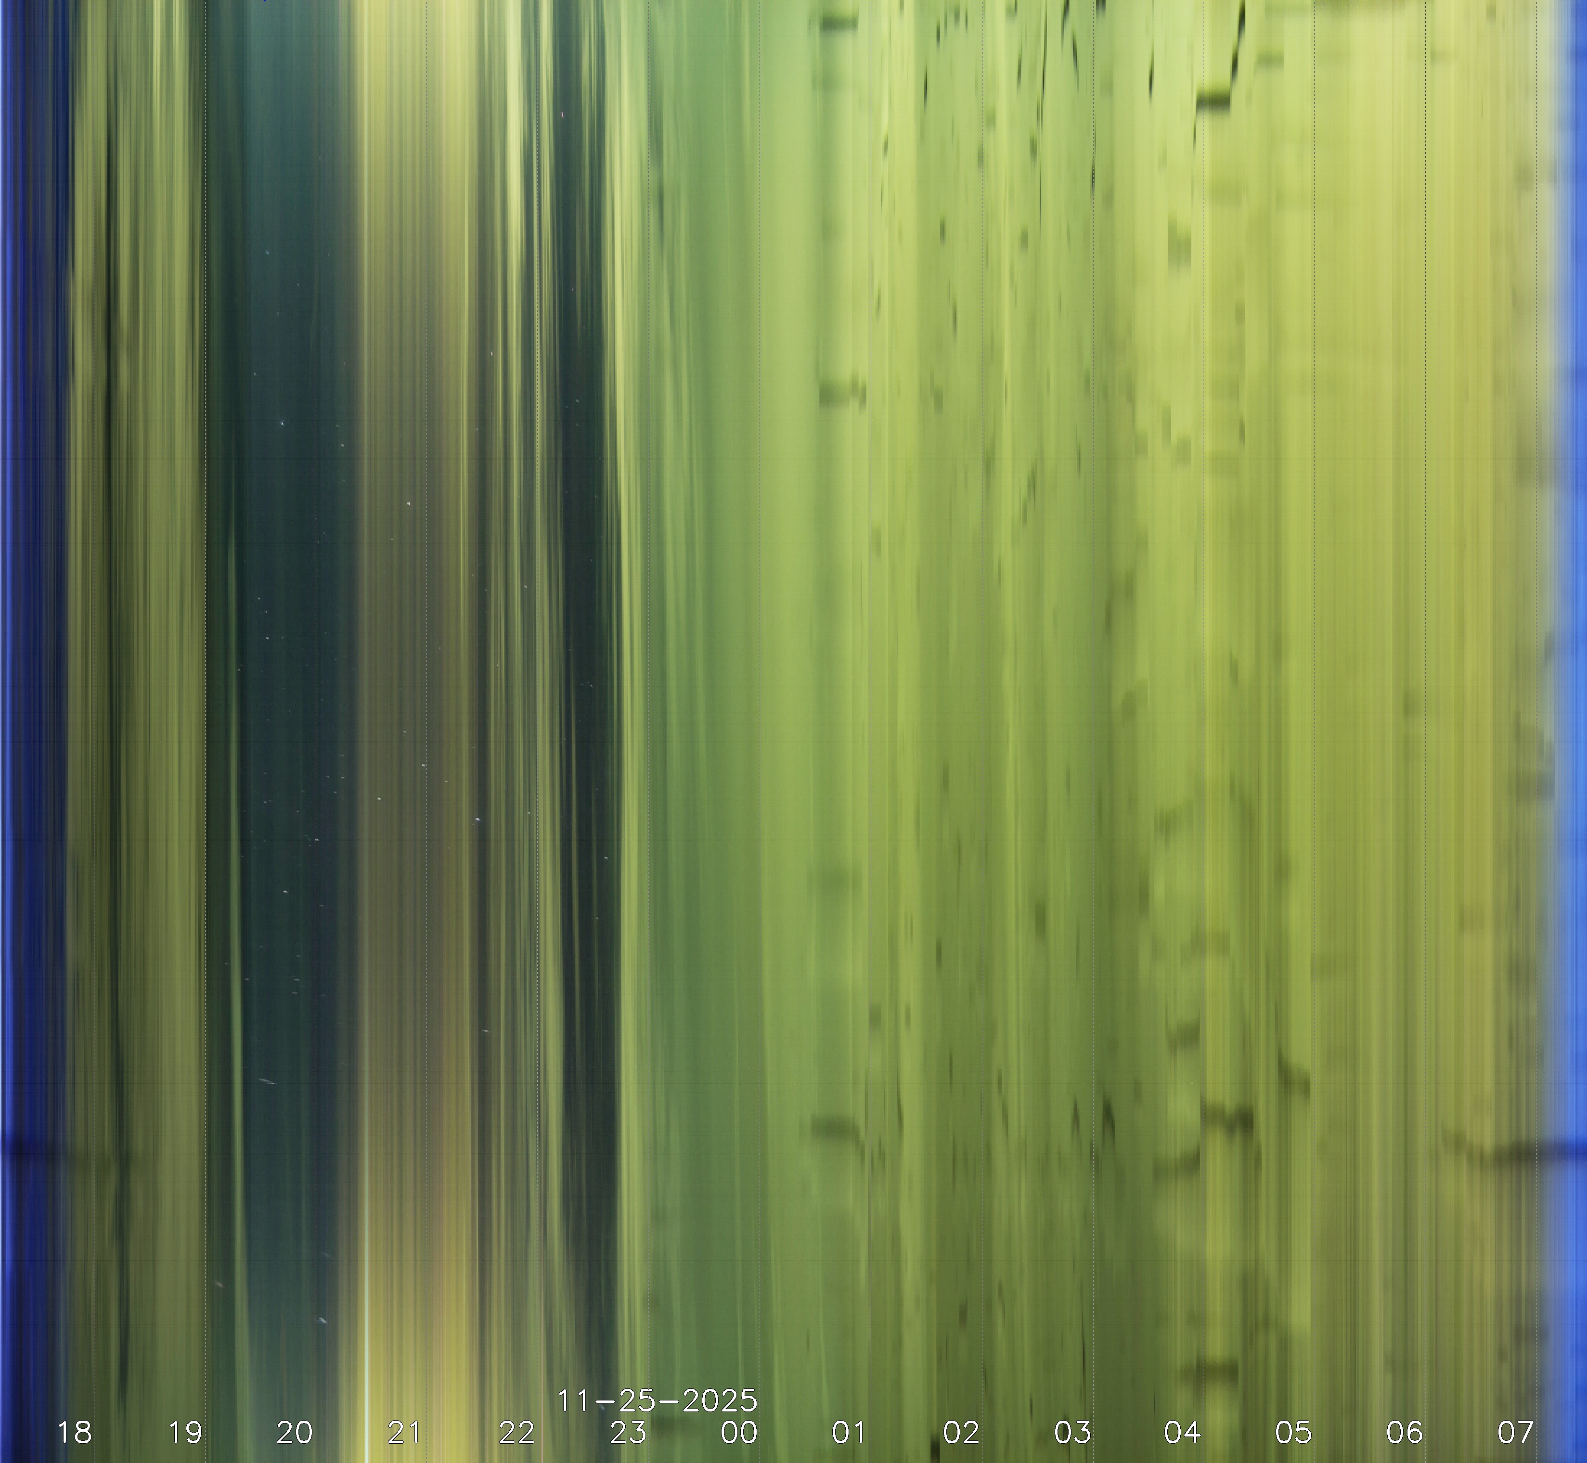Click the 21 hour label

click(x=404, y=1432)
